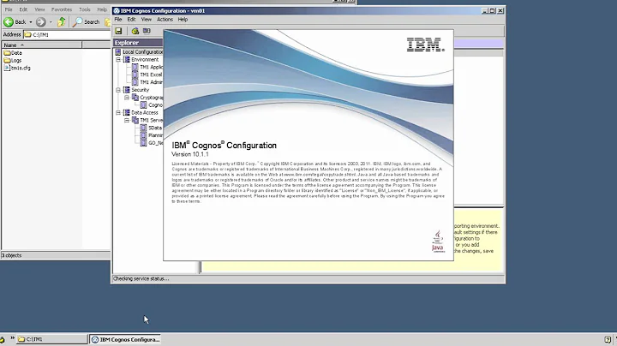The width and height of the screenshot is (617, 346).
Task: Click the Local Configuration node icon
Action: (118, 52)
